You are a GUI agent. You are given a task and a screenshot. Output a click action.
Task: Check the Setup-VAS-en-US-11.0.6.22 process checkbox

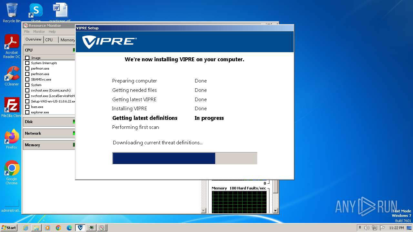27,101
